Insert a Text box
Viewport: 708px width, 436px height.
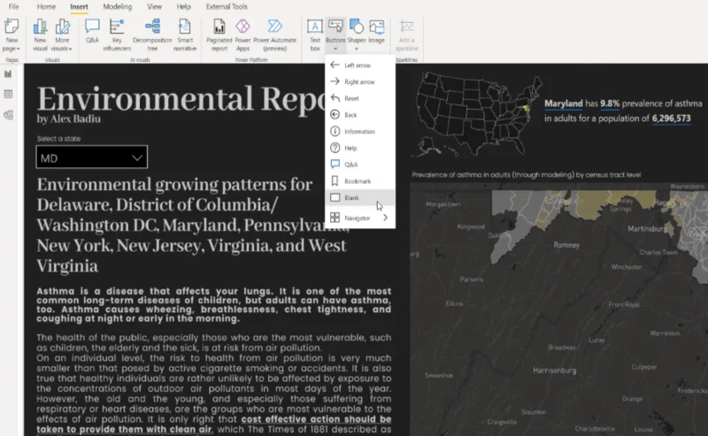pyautogui.click(x=315, y=34)
